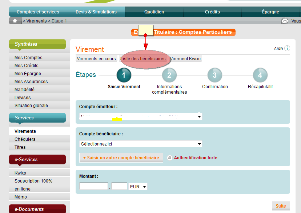Go to the home icon in breadcrumb
The image size is (301, 213).
[x=15, y=21]
